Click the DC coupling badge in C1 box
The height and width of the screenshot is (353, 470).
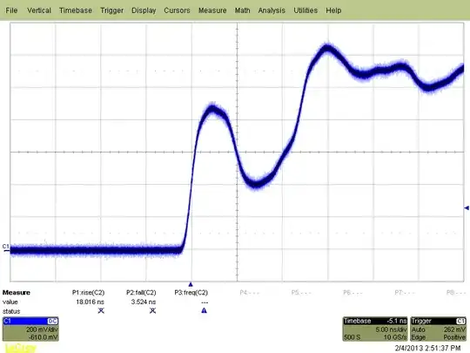pyautogui.click(x=52, y=321)
